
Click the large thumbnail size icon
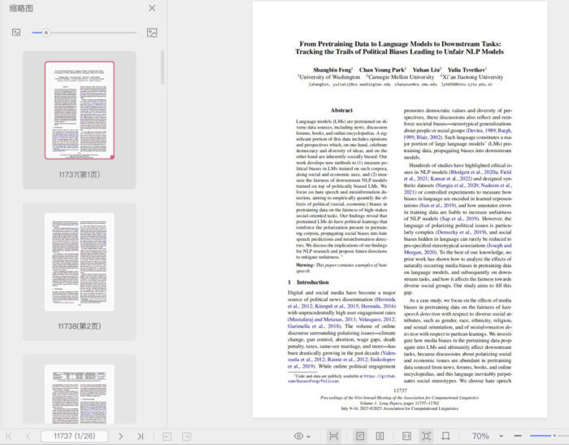[x=152, y=33]
